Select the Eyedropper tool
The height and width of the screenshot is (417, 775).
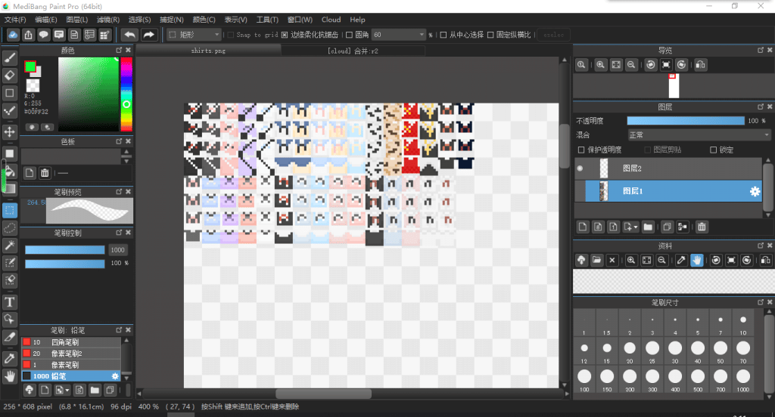[x=10, y=357]
